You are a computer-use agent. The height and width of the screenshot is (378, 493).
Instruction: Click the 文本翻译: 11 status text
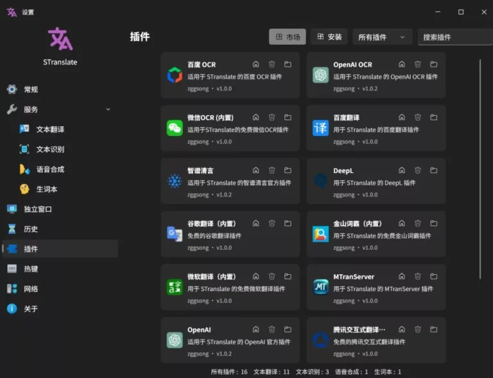pyautogui.click(x=272, y=372)
